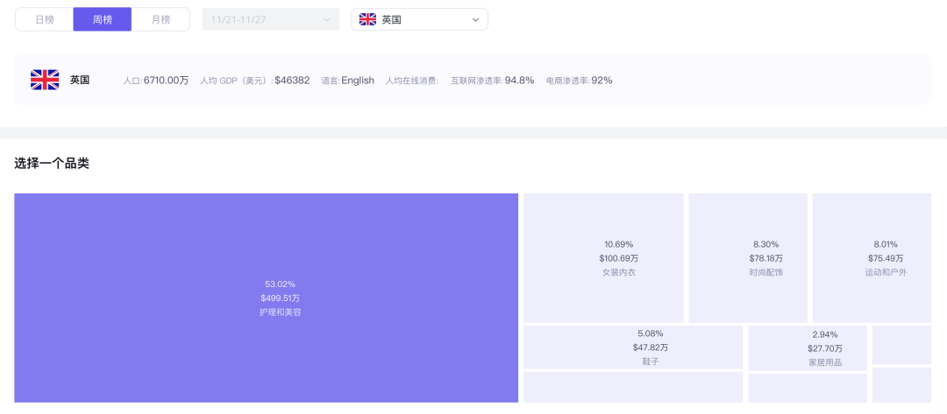
Task: Click the large UK flag in info card
Action: 45,80
